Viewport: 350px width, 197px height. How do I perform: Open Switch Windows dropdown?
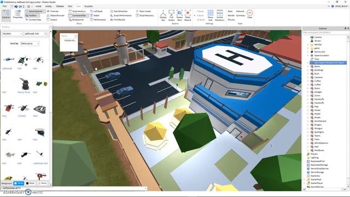[220, 15]
